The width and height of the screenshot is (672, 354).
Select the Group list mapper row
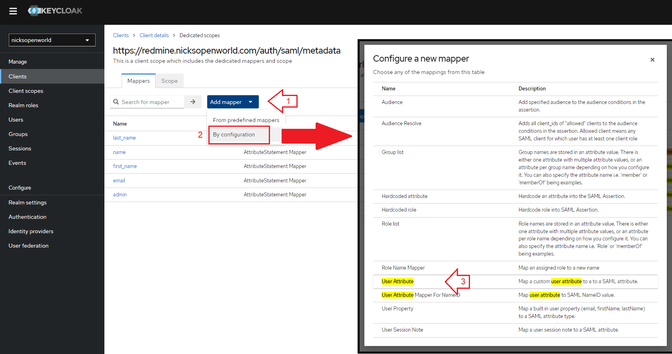coord(516,168)
